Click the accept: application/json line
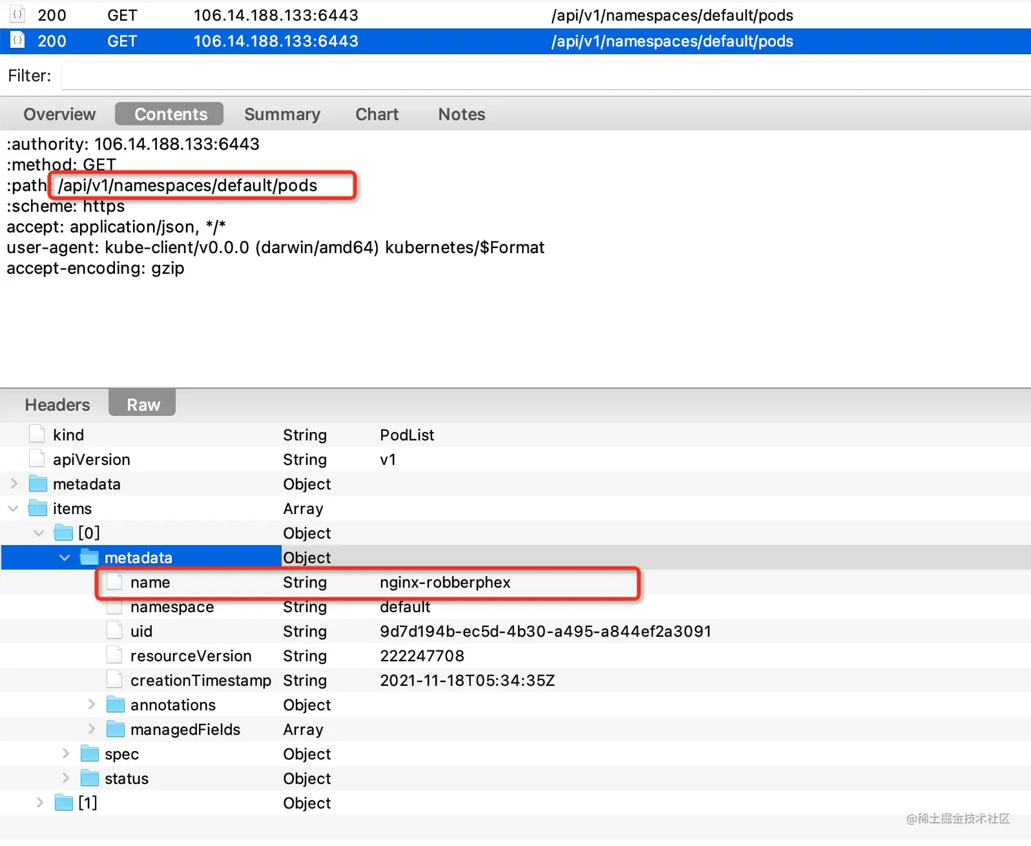The image size is (1031, 846). tap(116, 227)
